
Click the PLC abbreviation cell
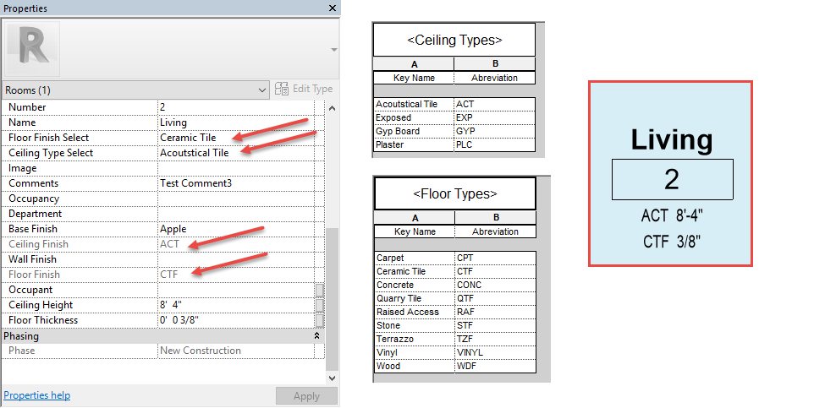[x=495, y=144]
